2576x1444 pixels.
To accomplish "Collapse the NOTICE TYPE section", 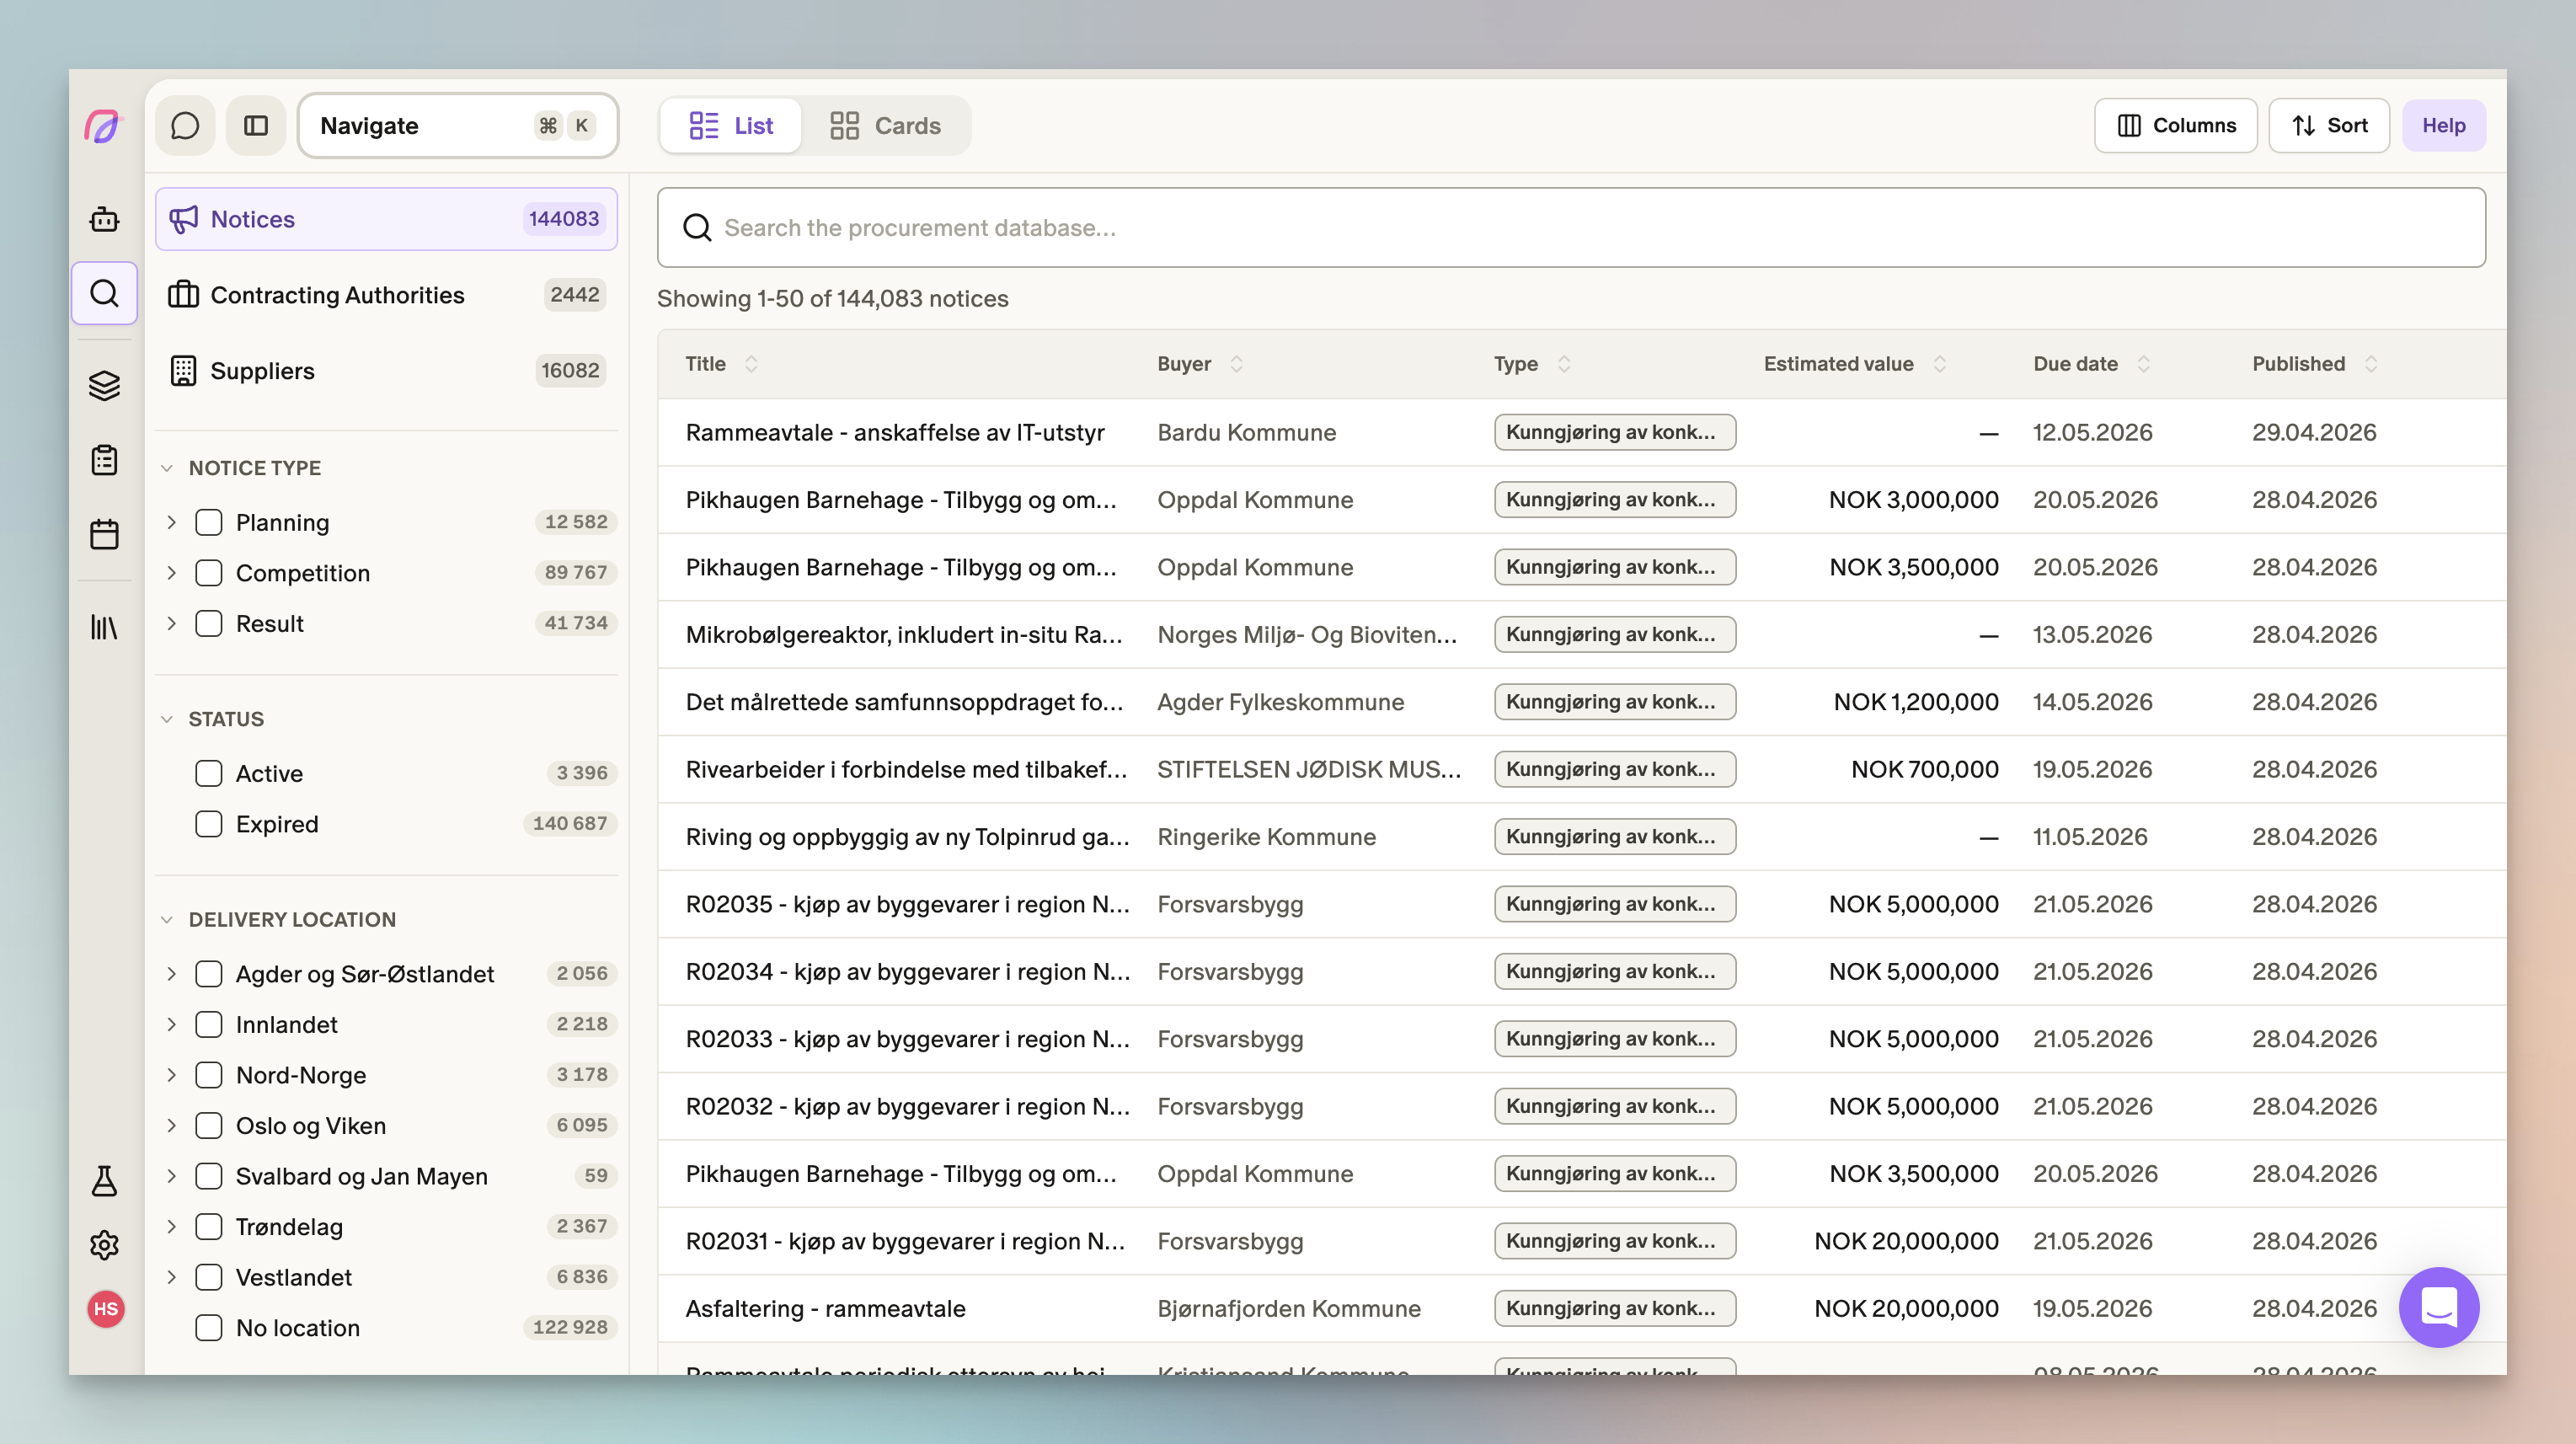I will (167, 468).
